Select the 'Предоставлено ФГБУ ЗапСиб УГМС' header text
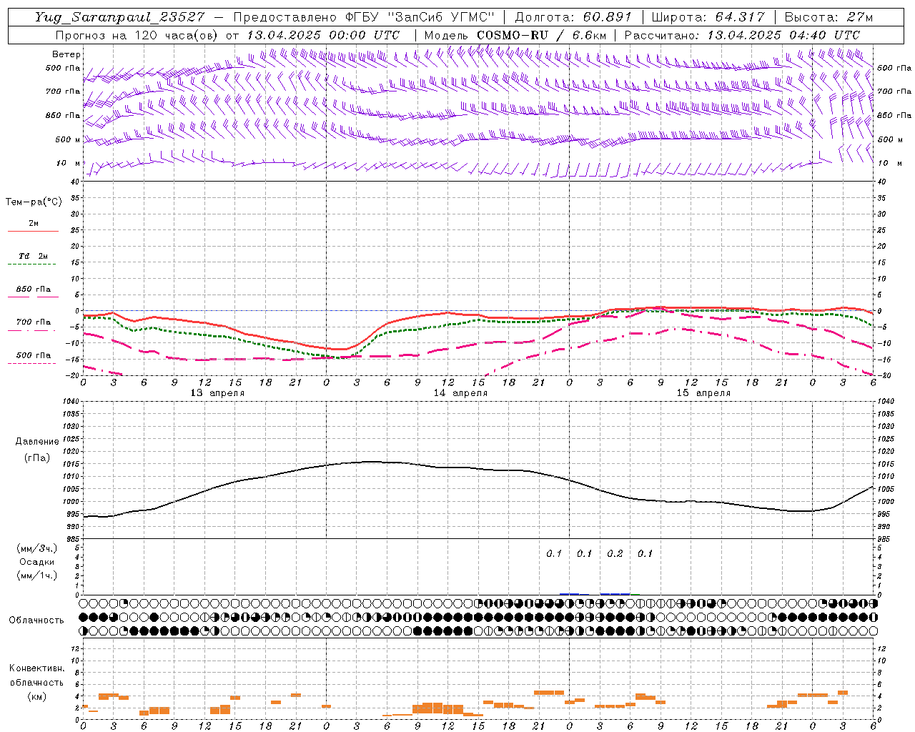 [x=365, y=17]
